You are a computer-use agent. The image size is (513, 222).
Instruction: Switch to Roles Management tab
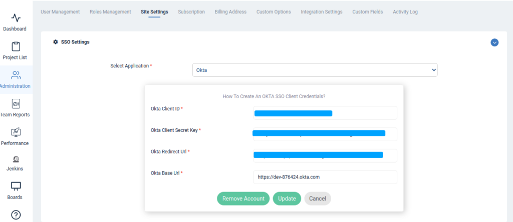coord(110,12)
